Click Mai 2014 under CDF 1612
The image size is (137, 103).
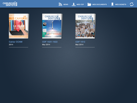(79, 45)
